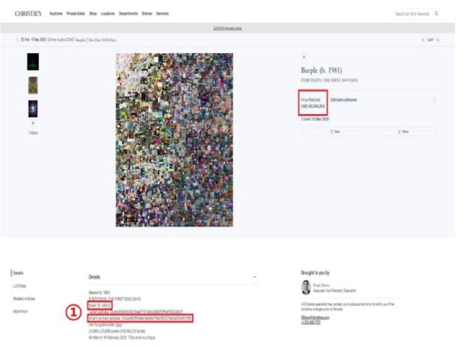The image size is (461, 345).
Task: Click the back arrow beside the auction breadcrumb
Action: [x=16, y=40]
